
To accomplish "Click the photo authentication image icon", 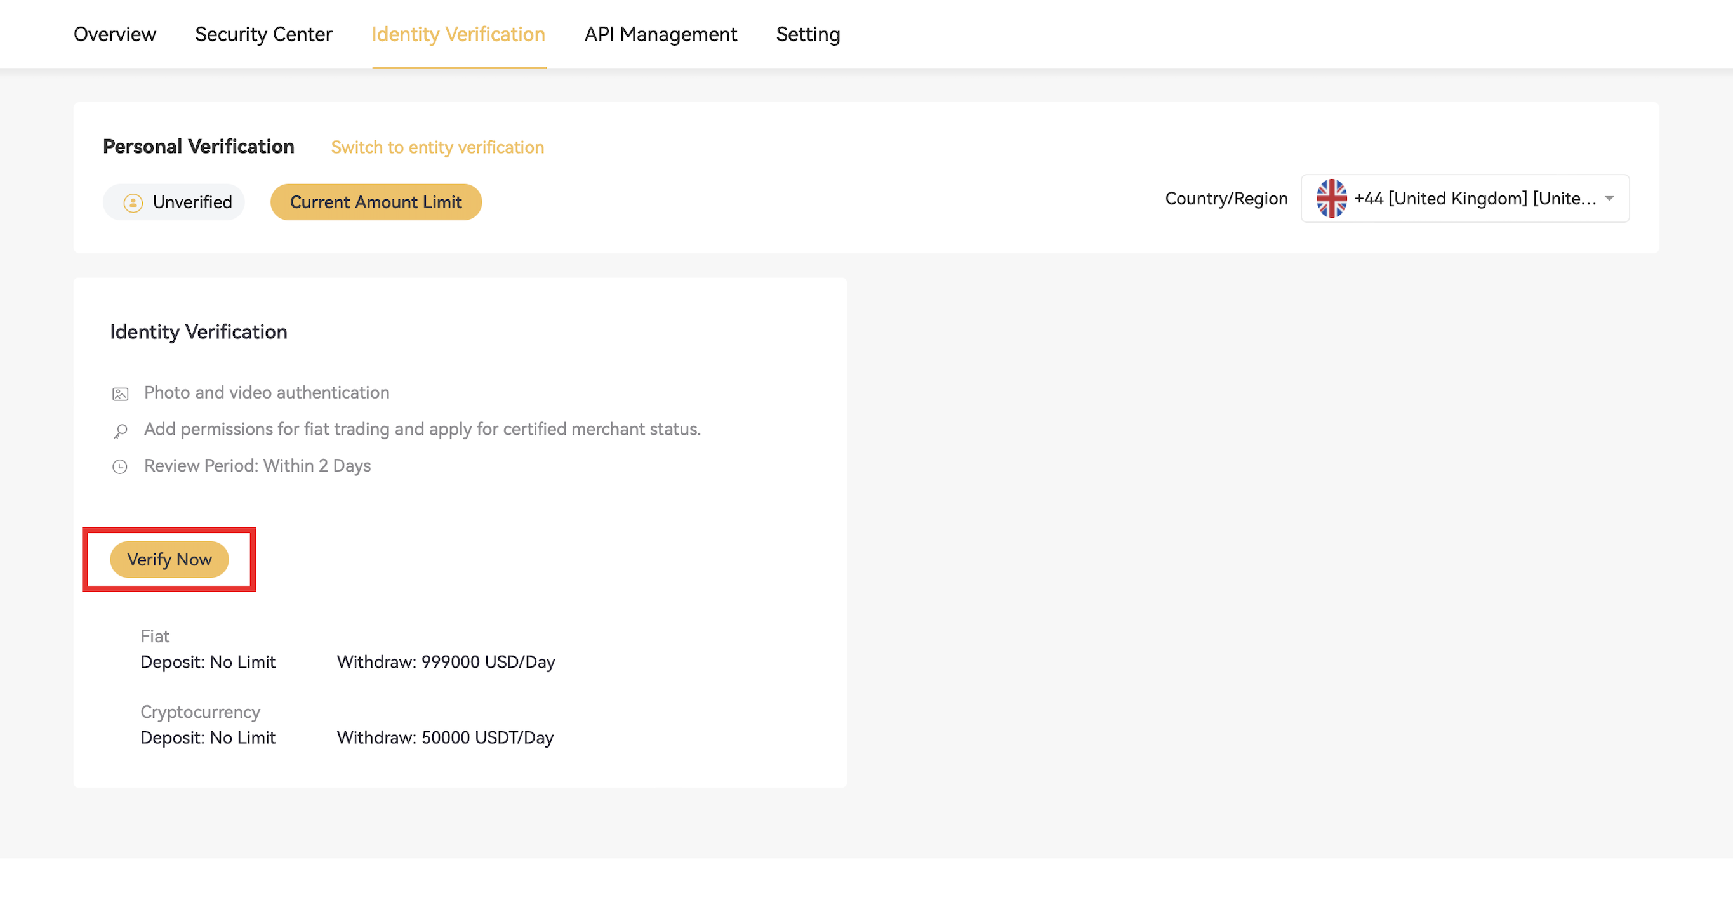I will coord(119,393).
